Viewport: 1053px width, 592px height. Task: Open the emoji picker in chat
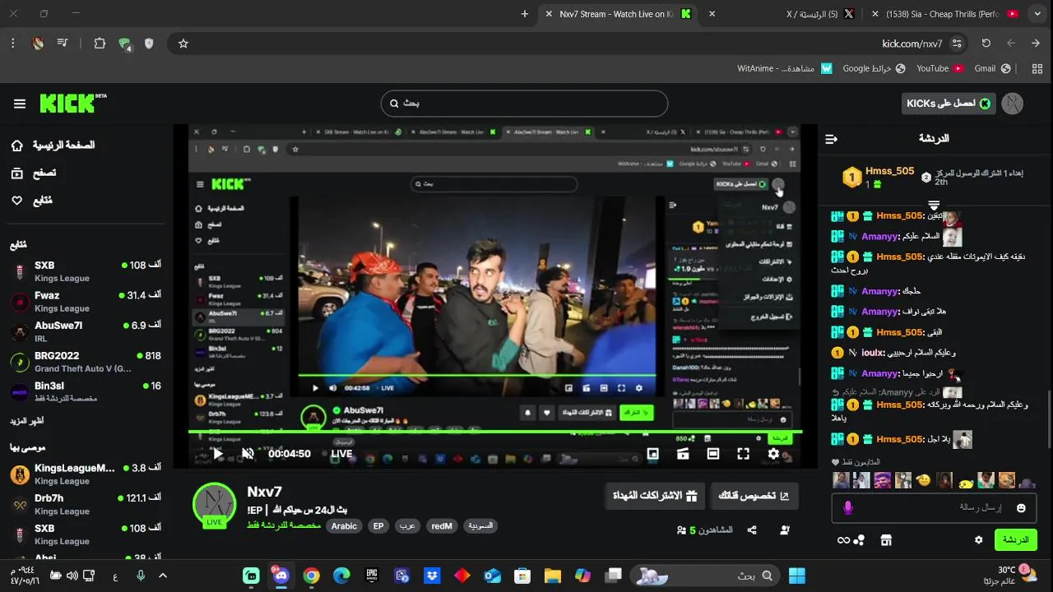(x=1021, y=508)
